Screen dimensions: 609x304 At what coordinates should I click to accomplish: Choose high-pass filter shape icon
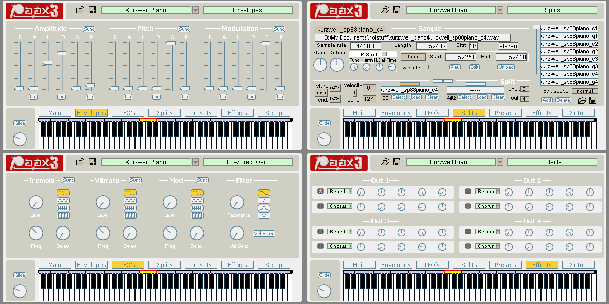pos(264,200)
